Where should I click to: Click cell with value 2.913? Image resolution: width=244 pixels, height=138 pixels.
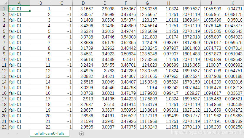pos(83,99)
